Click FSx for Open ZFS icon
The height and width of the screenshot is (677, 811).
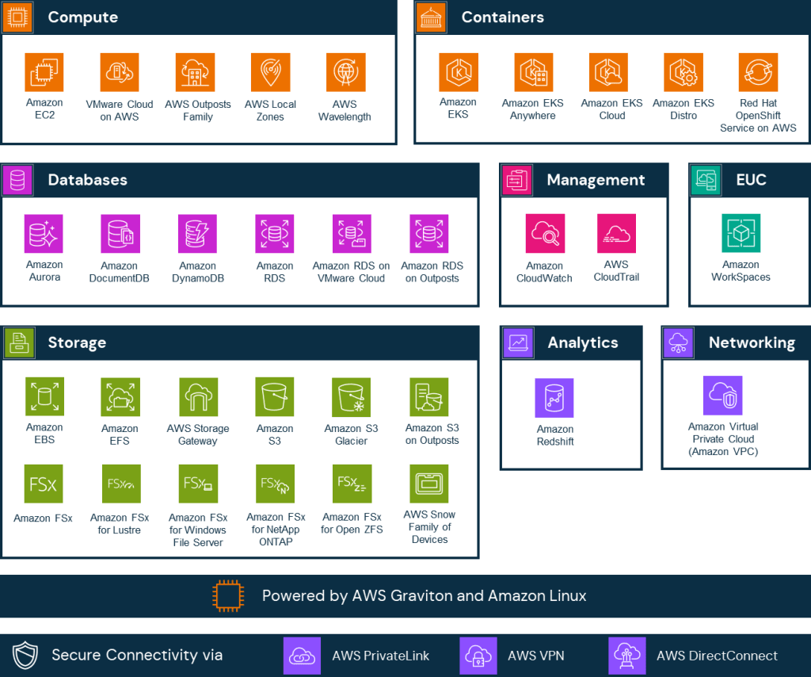click(x=352, y=484)
